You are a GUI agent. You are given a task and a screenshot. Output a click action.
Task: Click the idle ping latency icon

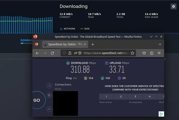coord(86,78)
